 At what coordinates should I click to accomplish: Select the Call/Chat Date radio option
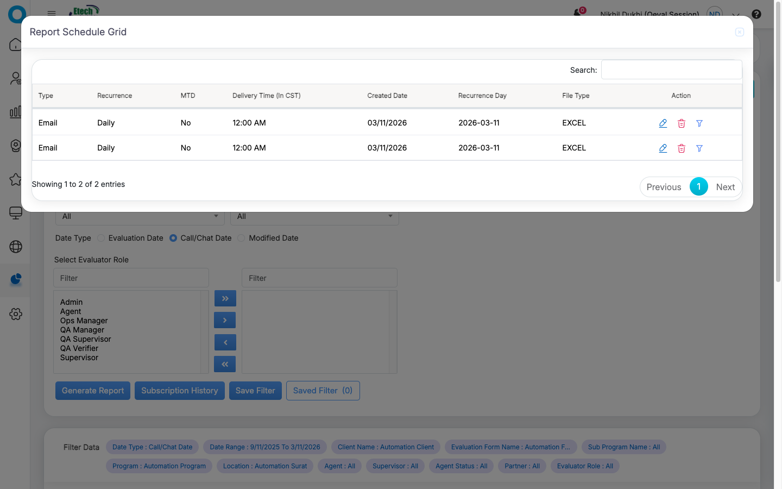click(173, 238)
